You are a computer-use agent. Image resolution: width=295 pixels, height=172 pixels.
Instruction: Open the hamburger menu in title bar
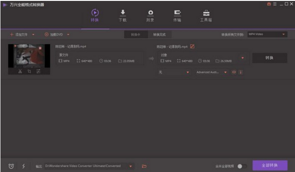[275, 4]
